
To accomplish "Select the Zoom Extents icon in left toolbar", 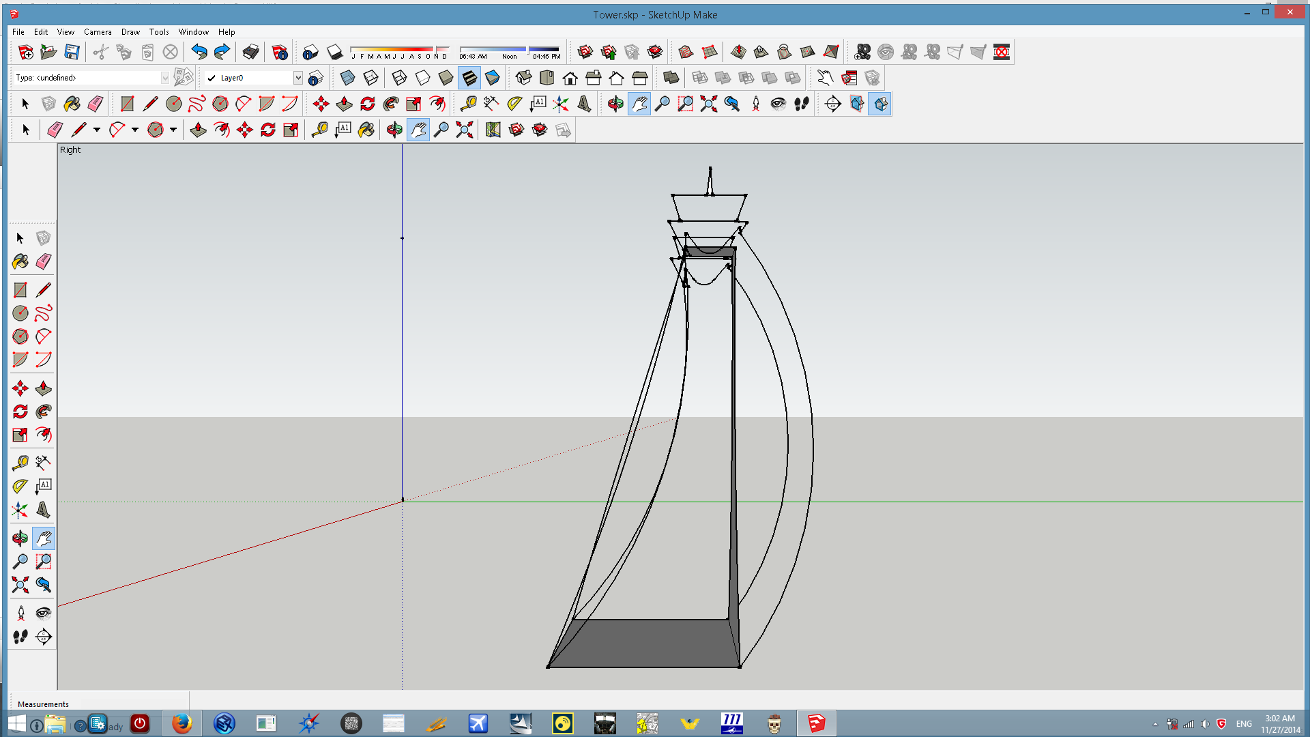I will (x=20, y=584).
